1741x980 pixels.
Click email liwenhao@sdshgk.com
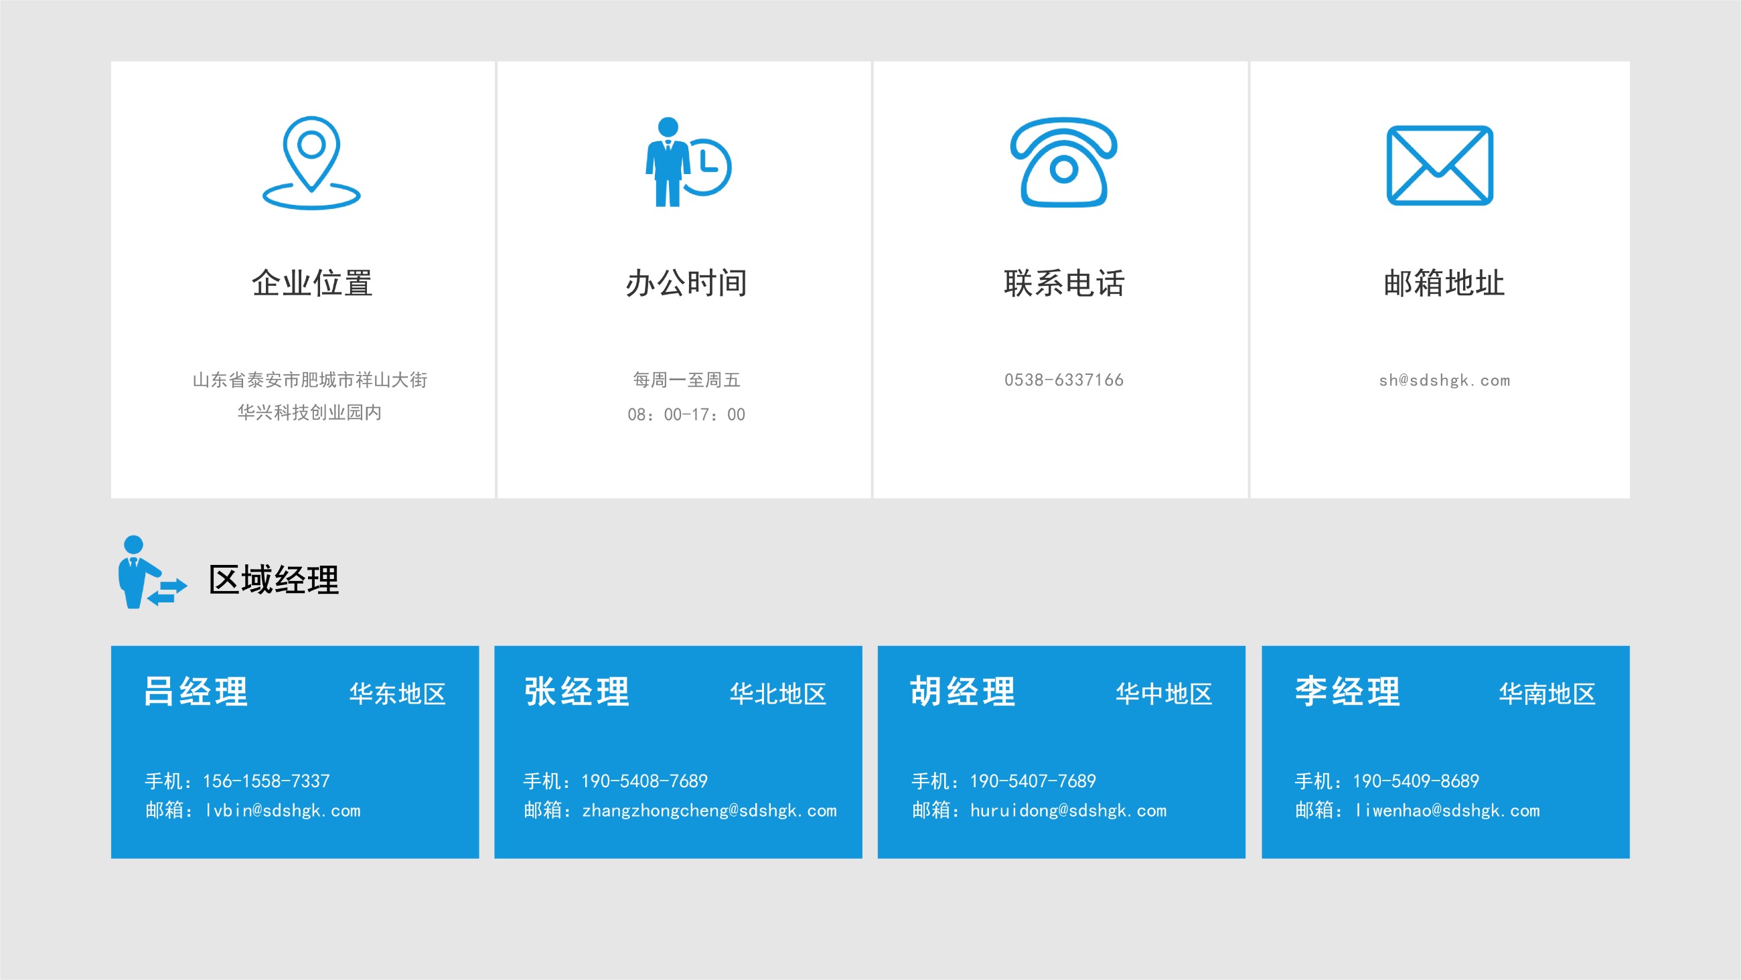(1448, 811)
